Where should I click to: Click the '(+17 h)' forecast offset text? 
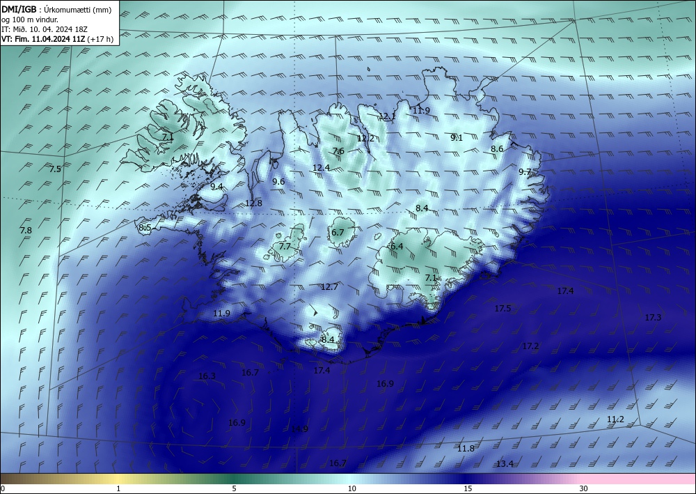101,39
